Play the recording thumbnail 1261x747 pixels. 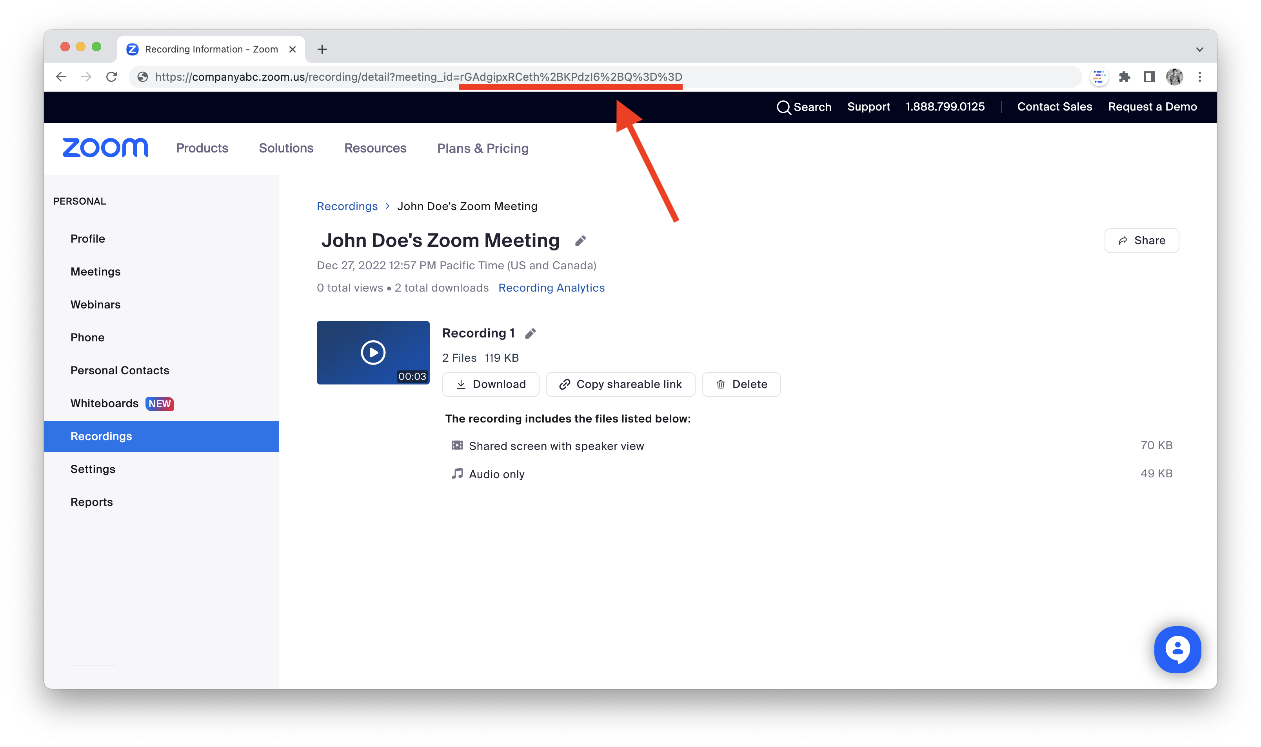pos(372,352)
